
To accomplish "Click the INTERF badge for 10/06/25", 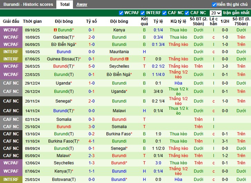I will [11, 52].
